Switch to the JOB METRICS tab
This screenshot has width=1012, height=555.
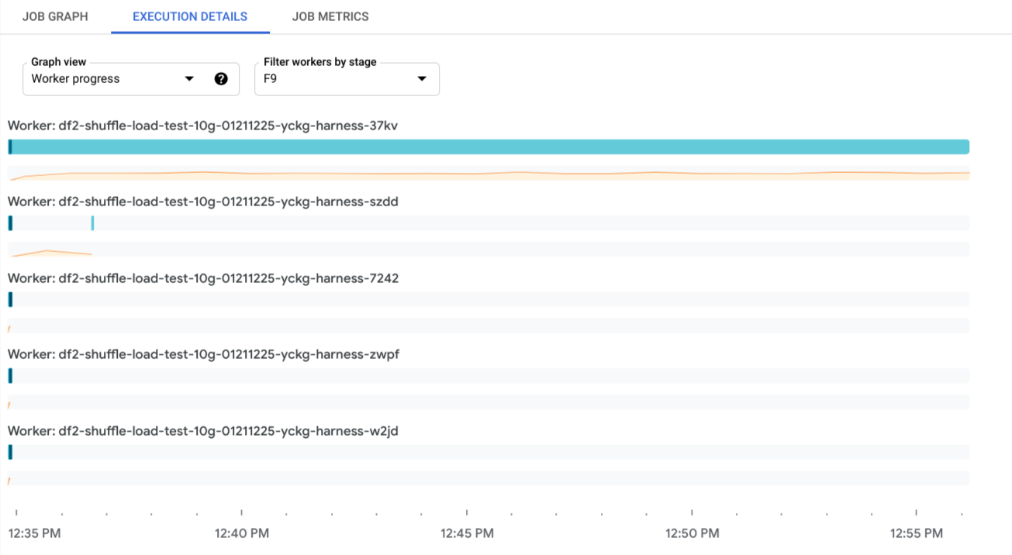(x=330, y=16)
